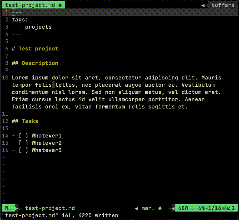Click the highlighted cursor line number 1
The image size is (239, 220).
(7, 12)
